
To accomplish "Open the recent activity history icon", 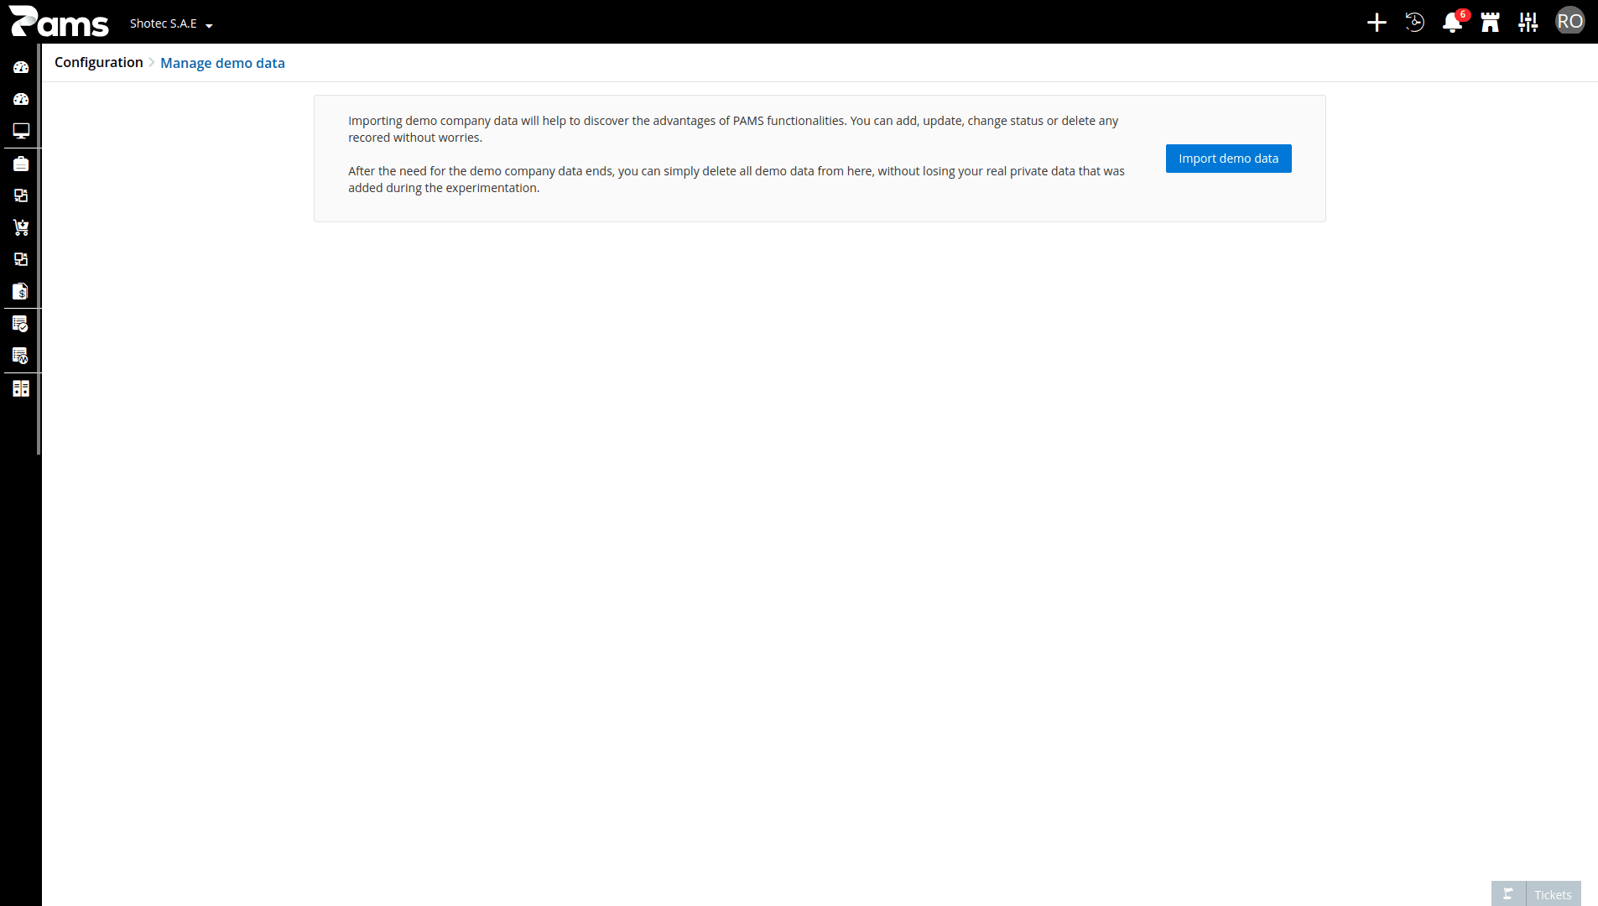I will pyautogui.click(x=1414, y=23).
